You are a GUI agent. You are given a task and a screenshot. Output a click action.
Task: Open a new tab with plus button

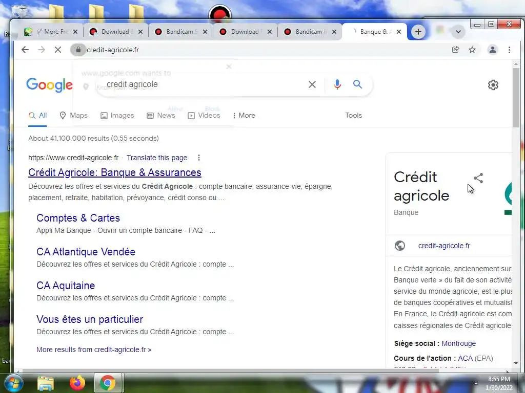(x=418, y=32)
